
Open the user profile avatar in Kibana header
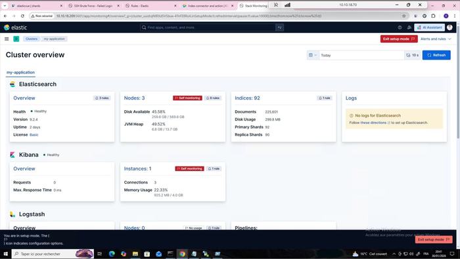point(449,28)
